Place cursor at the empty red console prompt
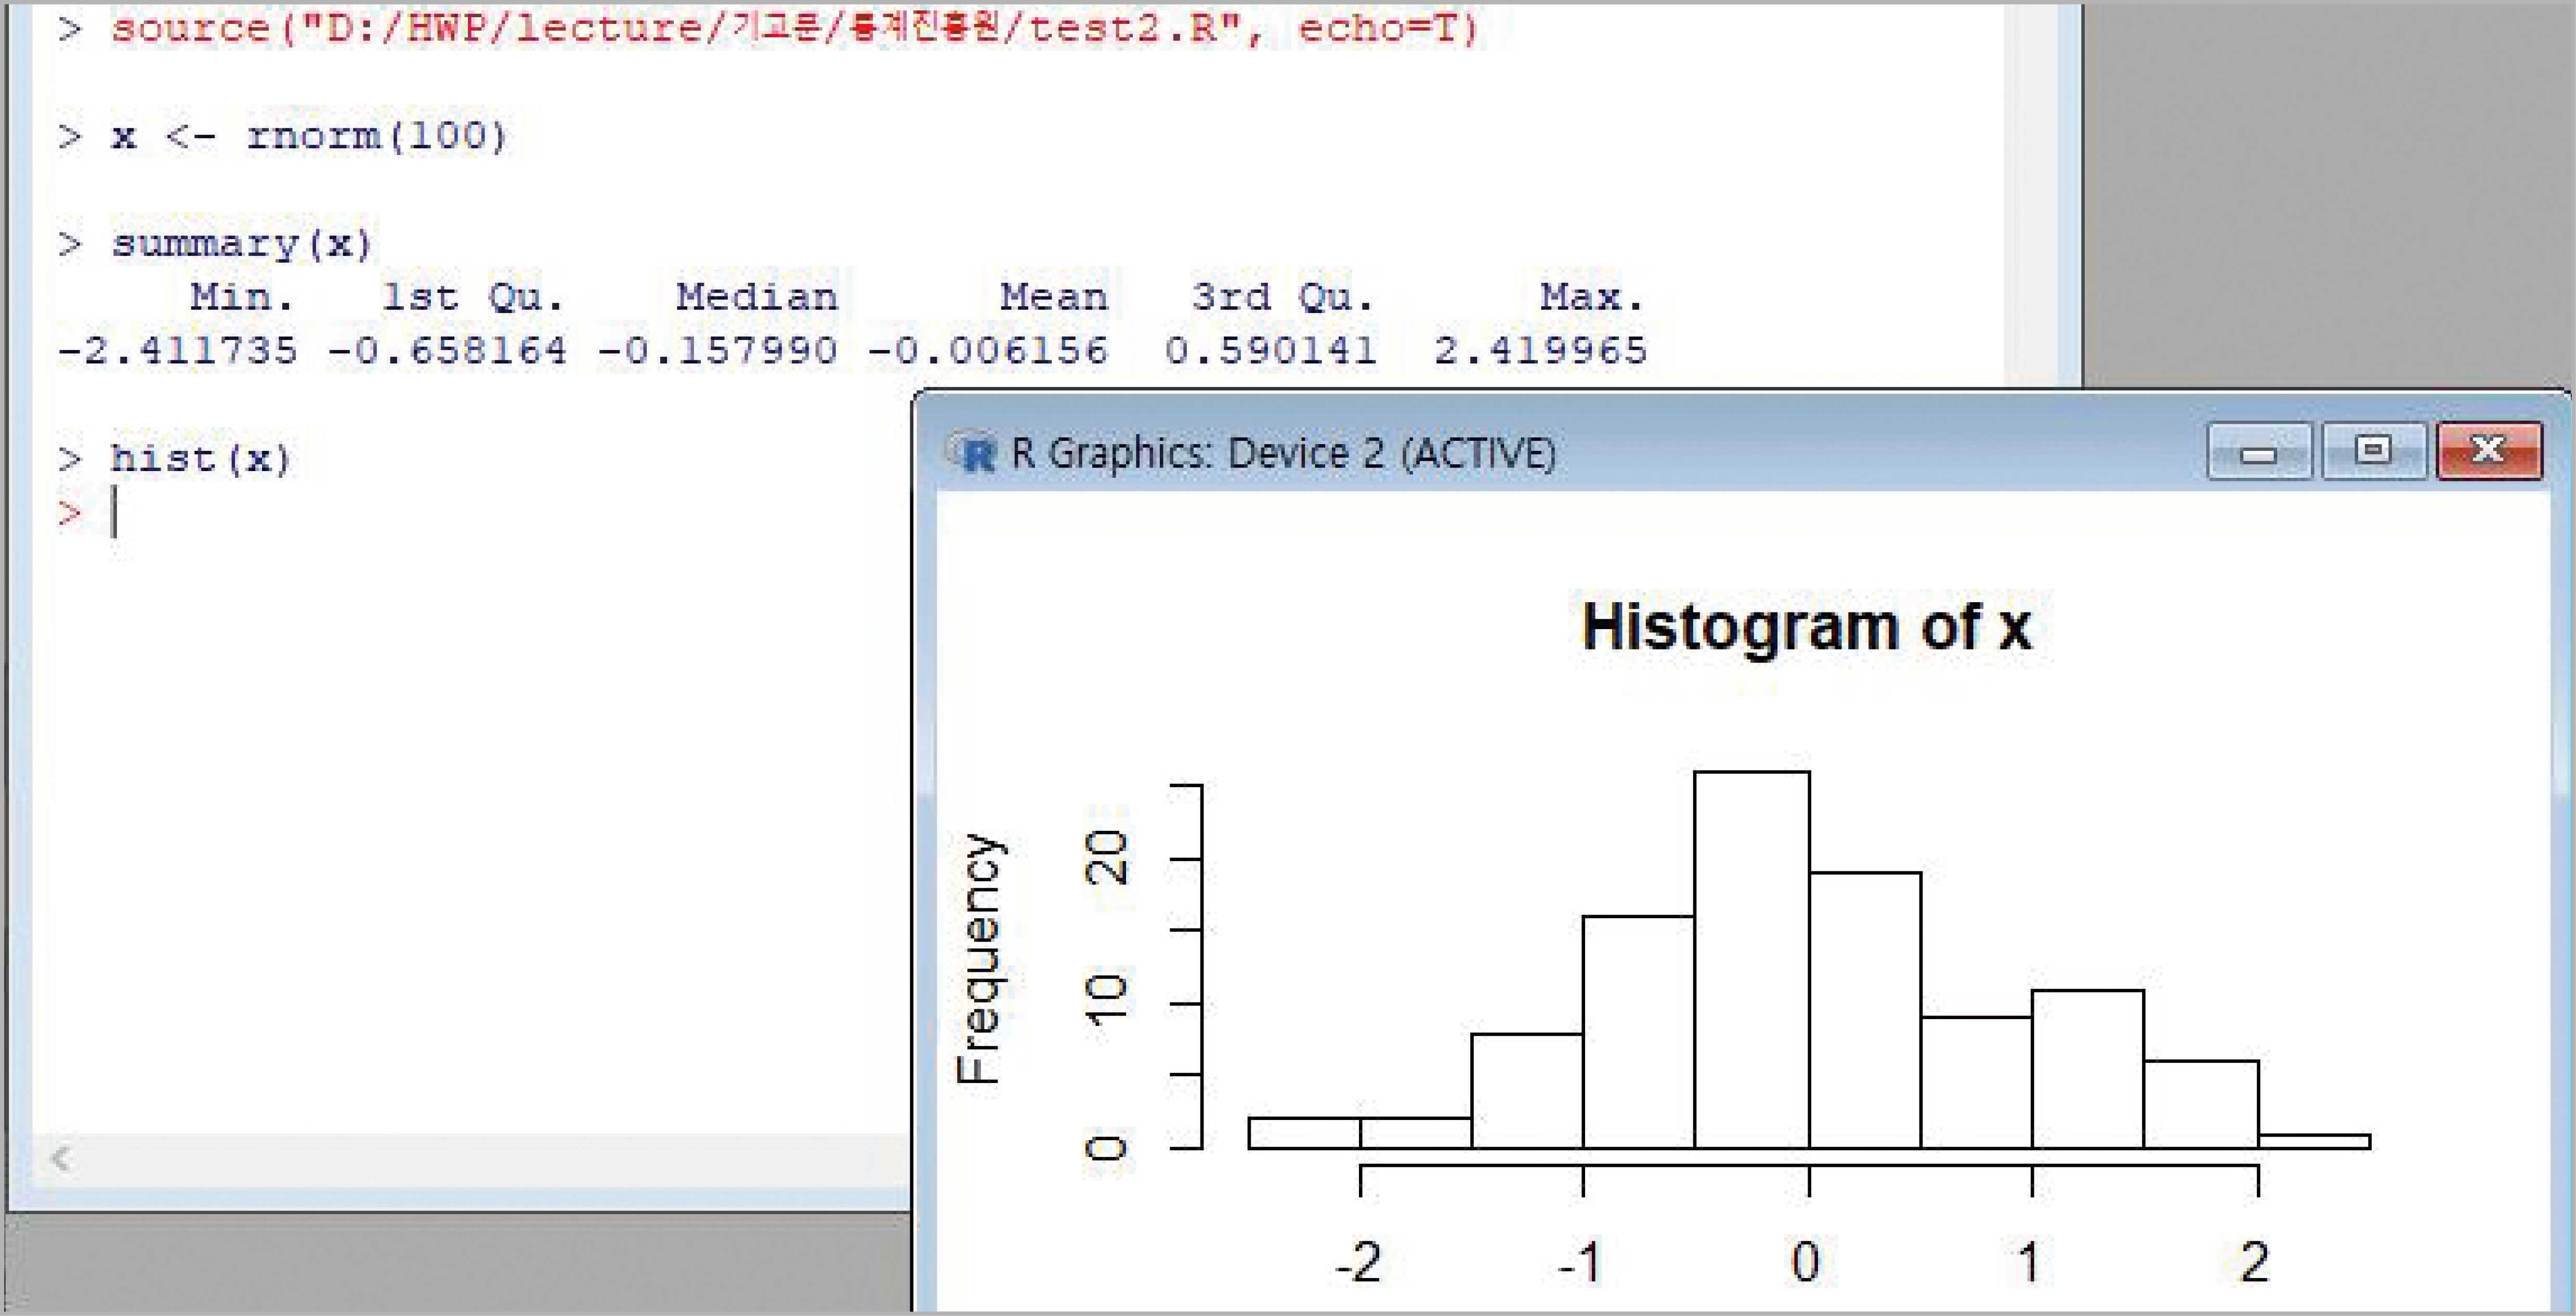 tap(115, 513)
